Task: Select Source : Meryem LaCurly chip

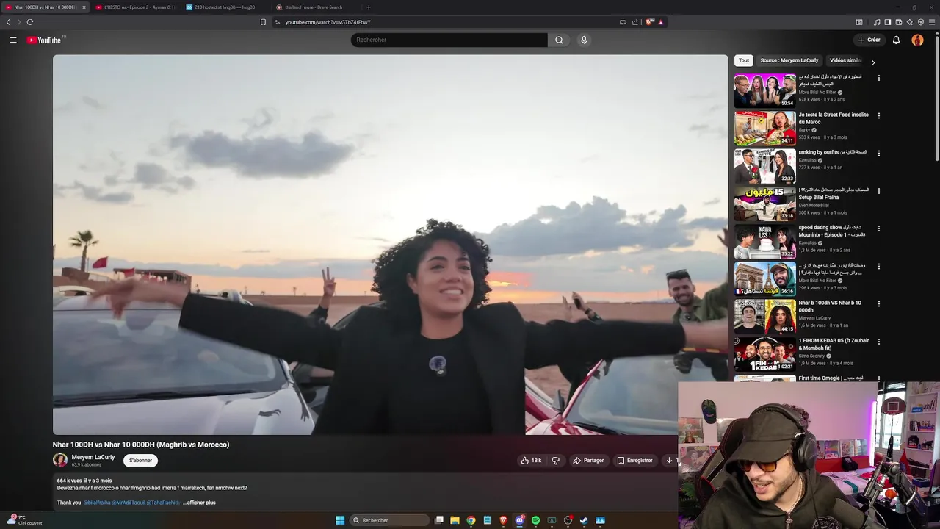Action: [x=789, y=60]
